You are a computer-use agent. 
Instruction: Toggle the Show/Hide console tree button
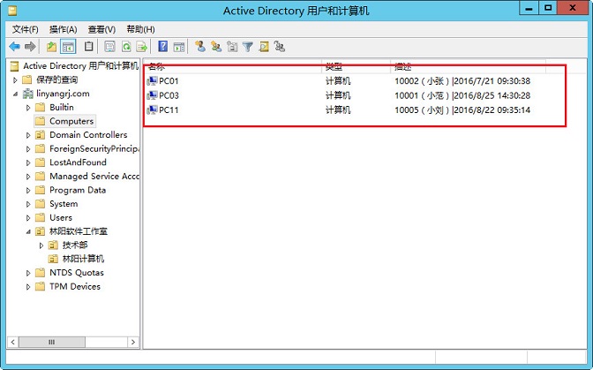[67, 46]
